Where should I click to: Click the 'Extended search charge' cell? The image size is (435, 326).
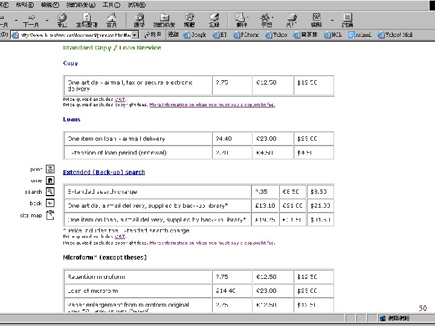click(158, 191)
